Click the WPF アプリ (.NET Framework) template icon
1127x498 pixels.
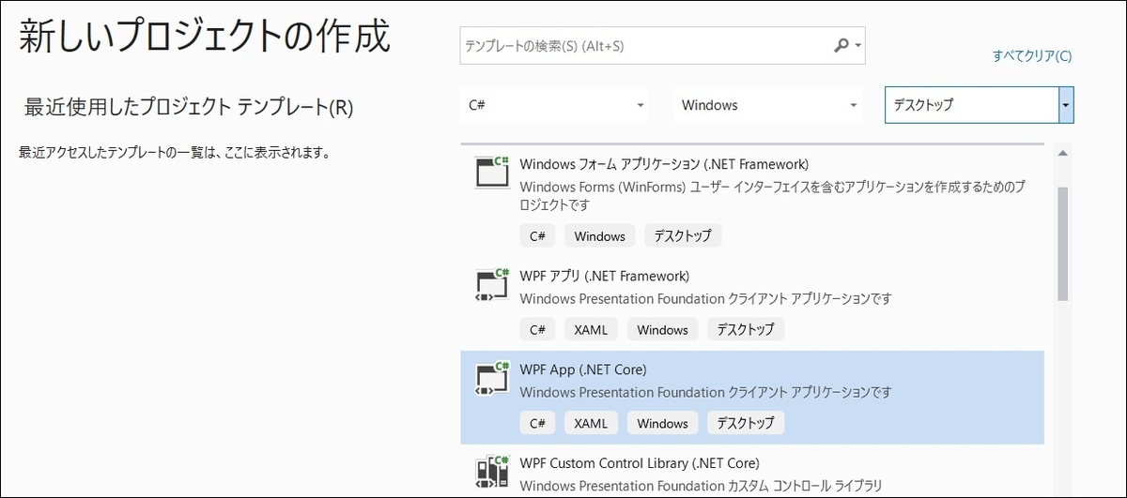click(x=492, y=284)
